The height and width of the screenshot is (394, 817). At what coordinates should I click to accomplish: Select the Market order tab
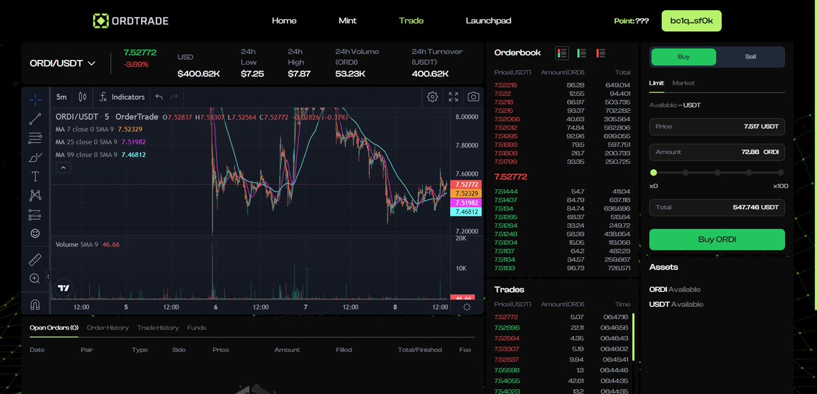tap(684, 83)
